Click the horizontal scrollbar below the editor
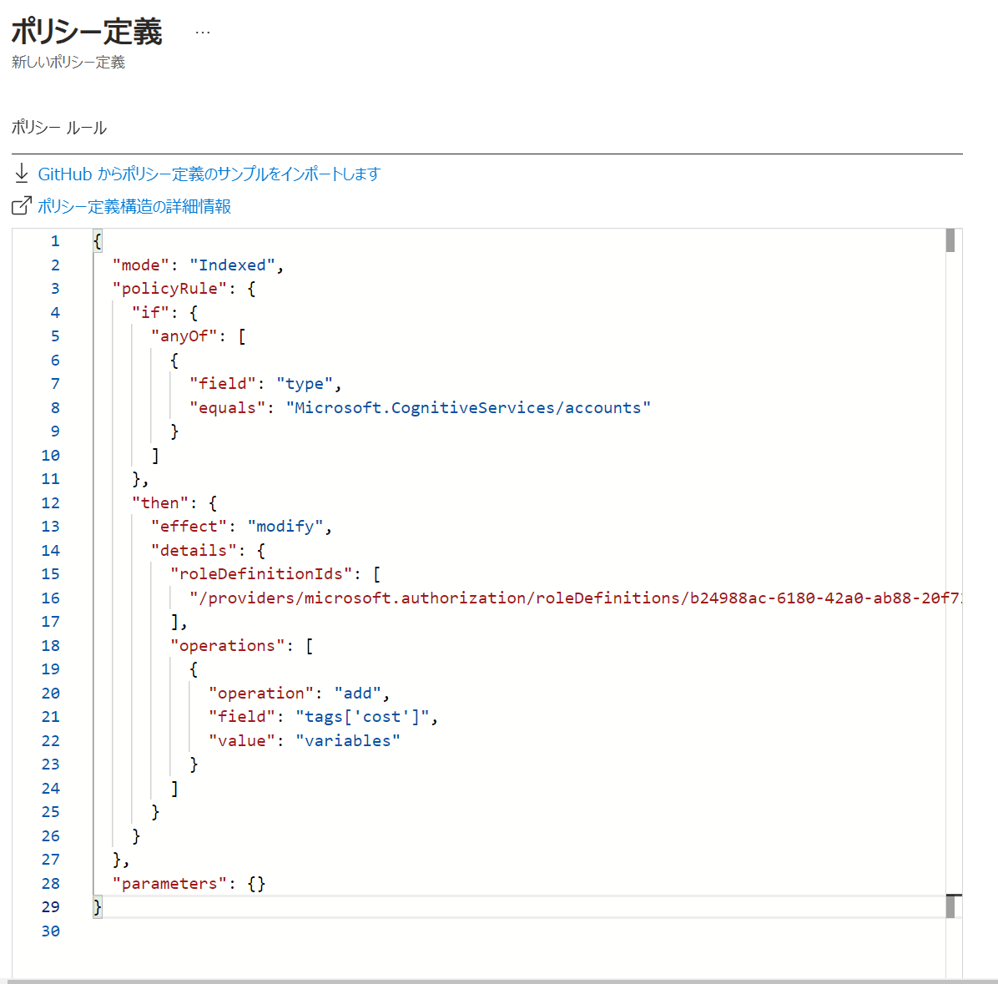The height and width of the screenshot is (984, 998). pyautogui.click(x=499, y=981)
